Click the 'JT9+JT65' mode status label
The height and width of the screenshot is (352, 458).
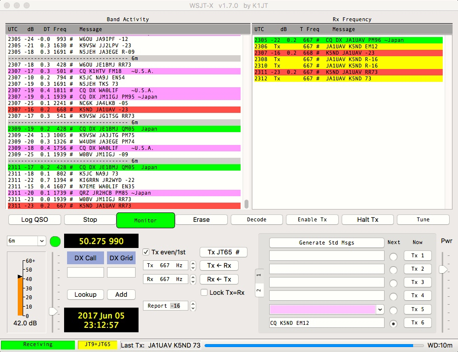pyautogui.click(x=98, y=345)
